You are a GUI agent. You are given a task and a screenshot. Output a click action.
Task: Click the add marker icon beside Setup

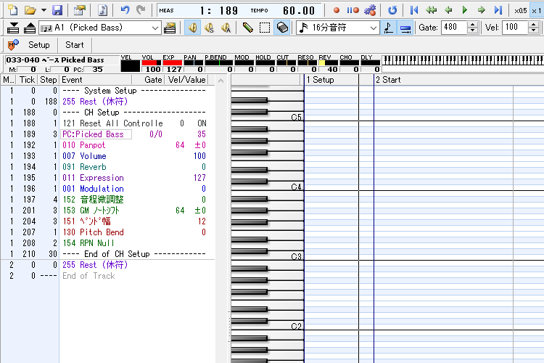tap(12, 45)
